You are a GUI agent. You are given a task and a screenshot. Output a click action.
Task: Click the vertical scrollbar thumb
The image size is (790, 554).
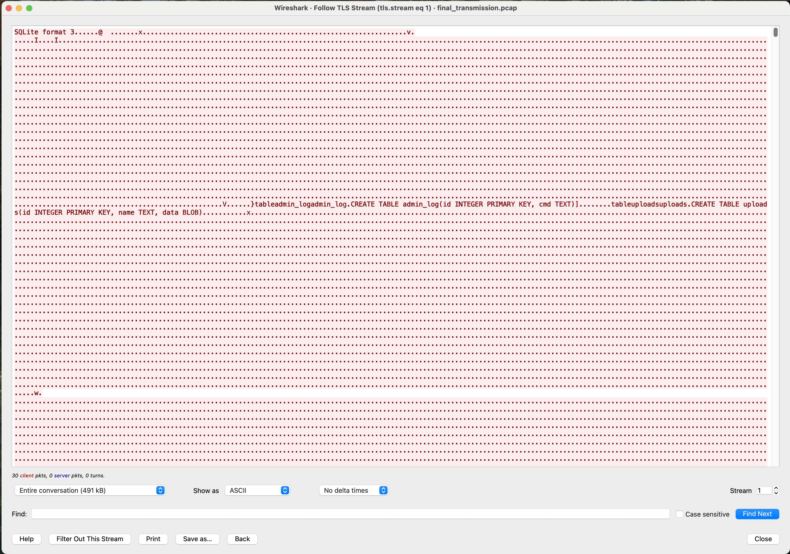776,32
